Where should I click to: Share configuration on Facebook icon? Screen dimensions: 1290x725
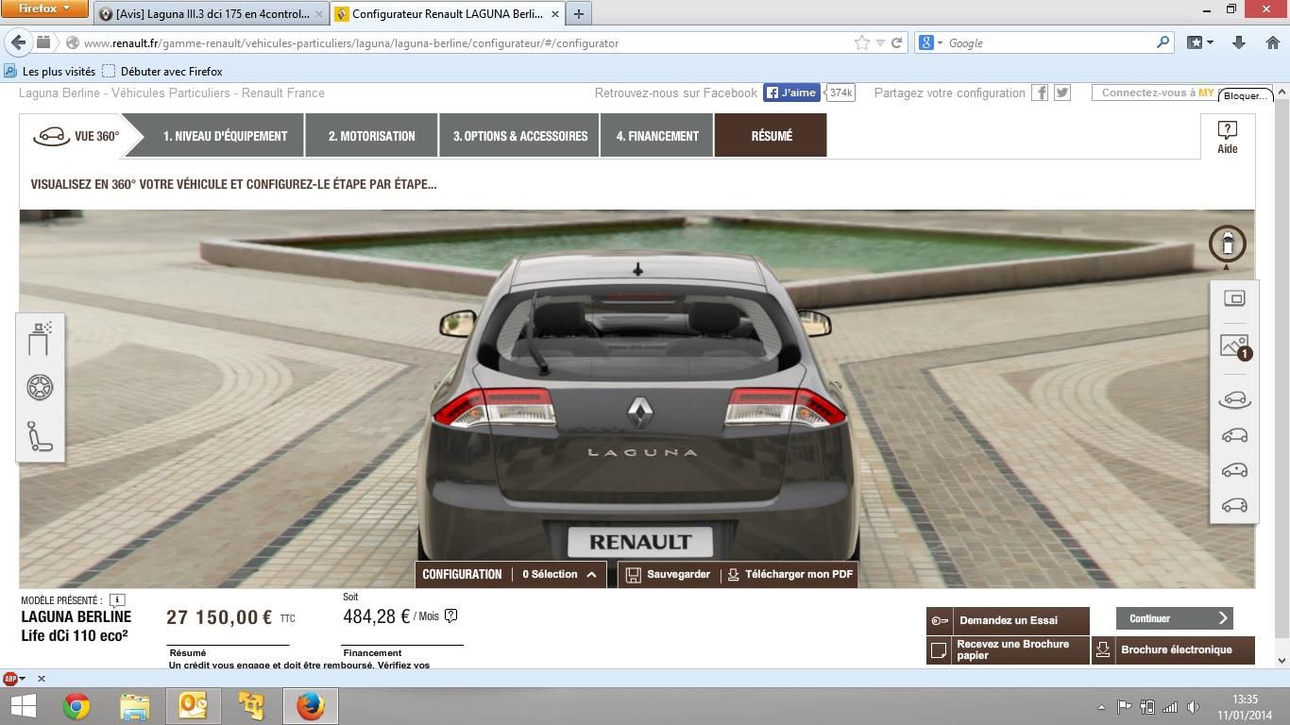1040,93
